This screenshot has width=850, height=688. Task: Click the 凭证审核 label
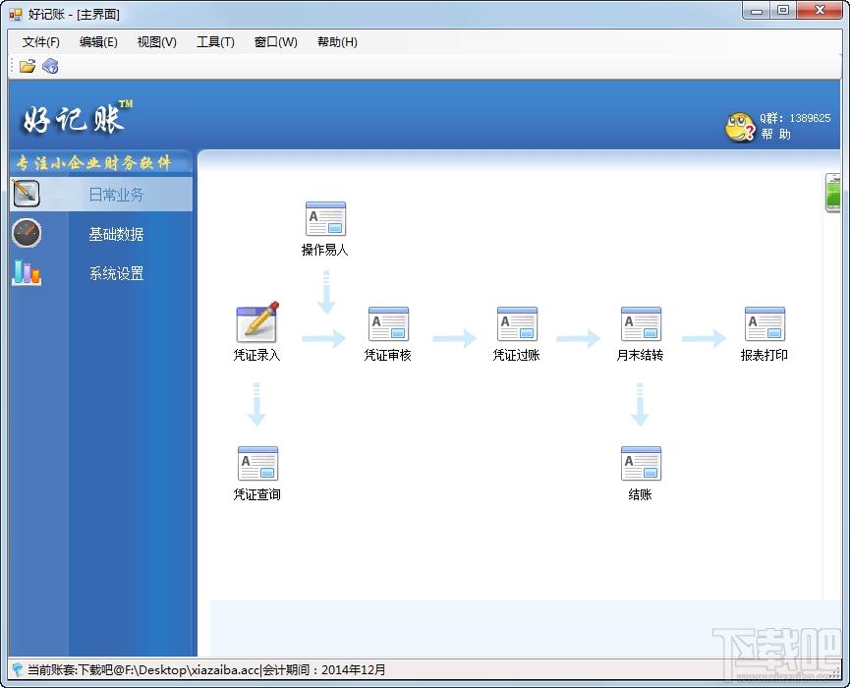(x=387, y=355)
